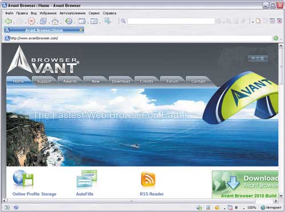The image size is (285, 212).
Task: Click the red close-tab icon at toolbar right
Action: [x=279, y=21]
